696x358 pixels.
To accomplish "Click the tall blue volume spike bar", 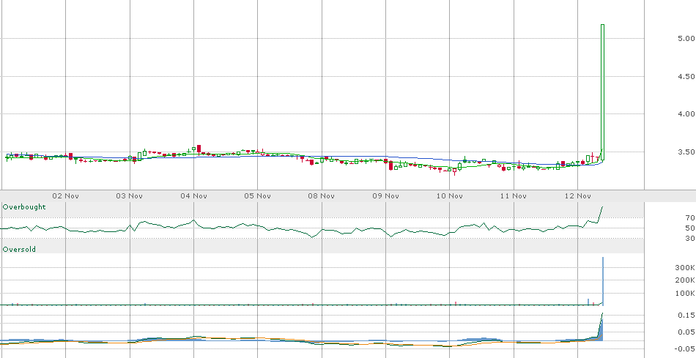I will 603,281.
